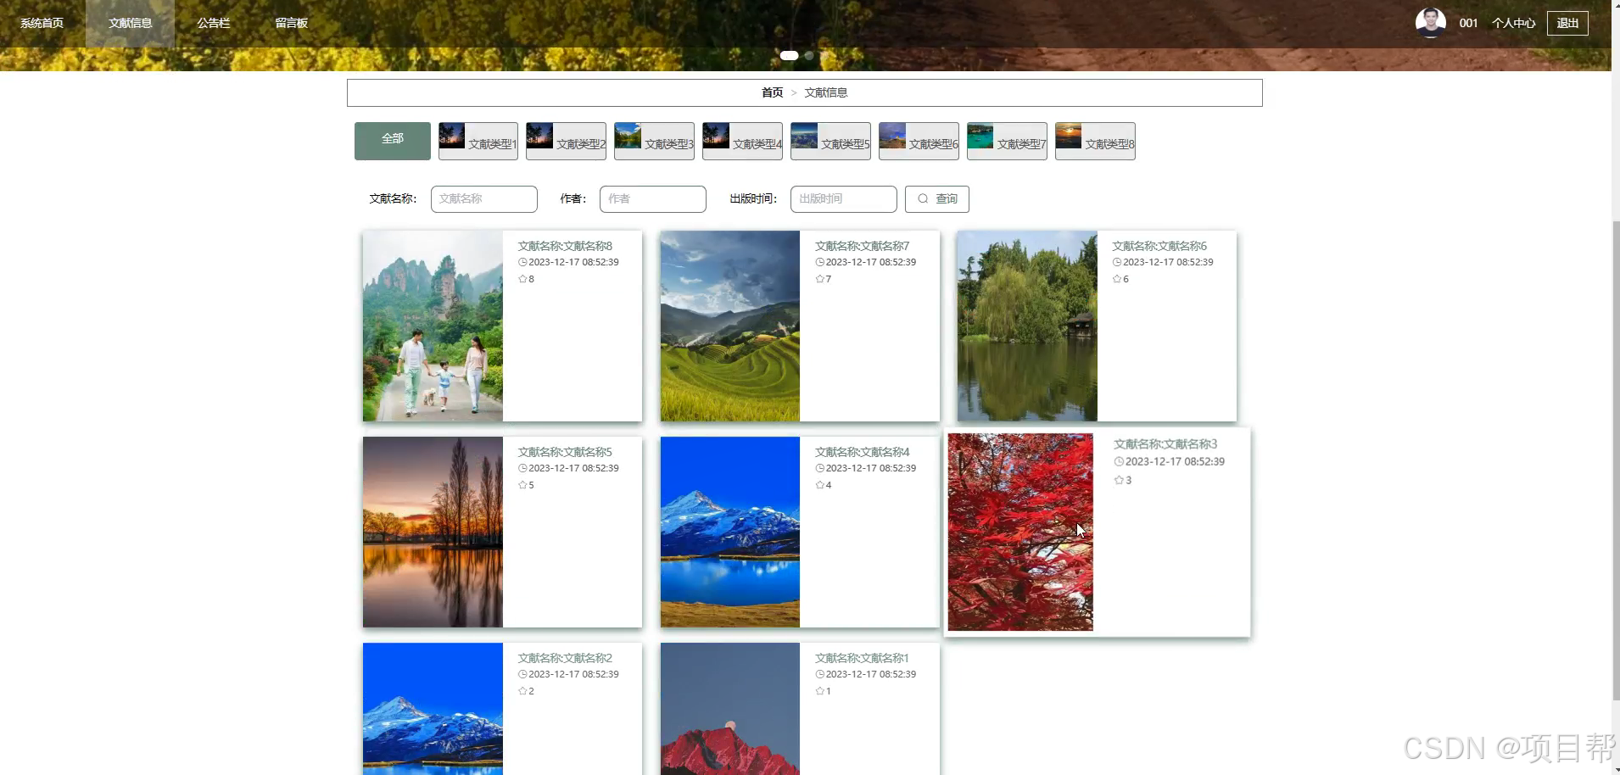
Task: Filter by 文献类型7 category
Action: [1007, 141]
